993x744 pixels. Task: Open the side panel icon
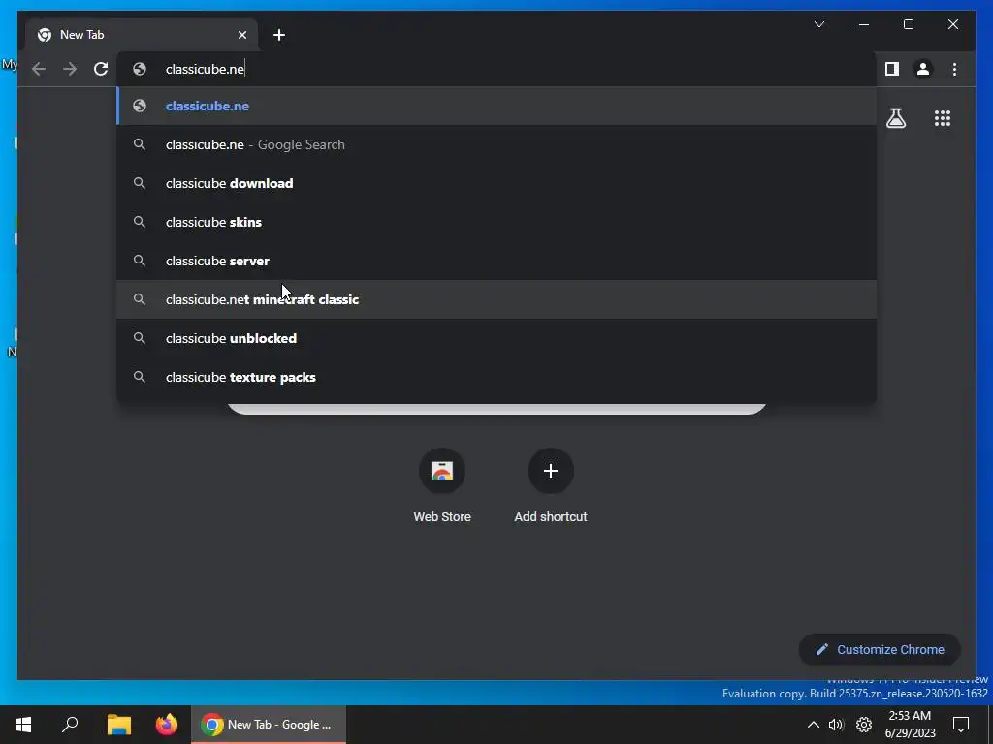pyautogui.click(x=892, y=69)
